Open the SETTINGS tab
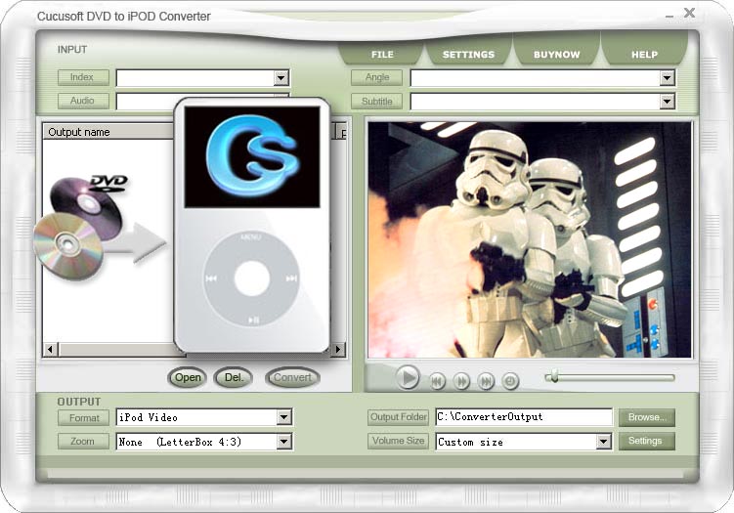The height and width of the screenshot is (513, 734). coord(468,55)
